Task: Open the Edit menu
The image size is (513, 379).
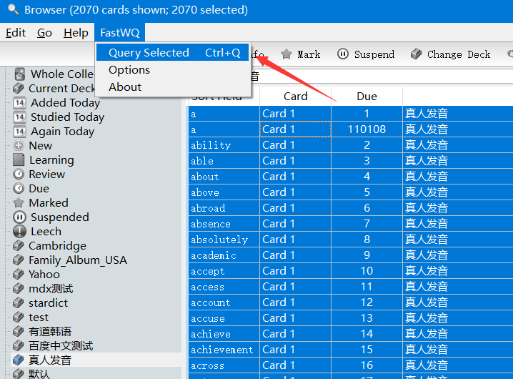Action: [x=16, y=33]
